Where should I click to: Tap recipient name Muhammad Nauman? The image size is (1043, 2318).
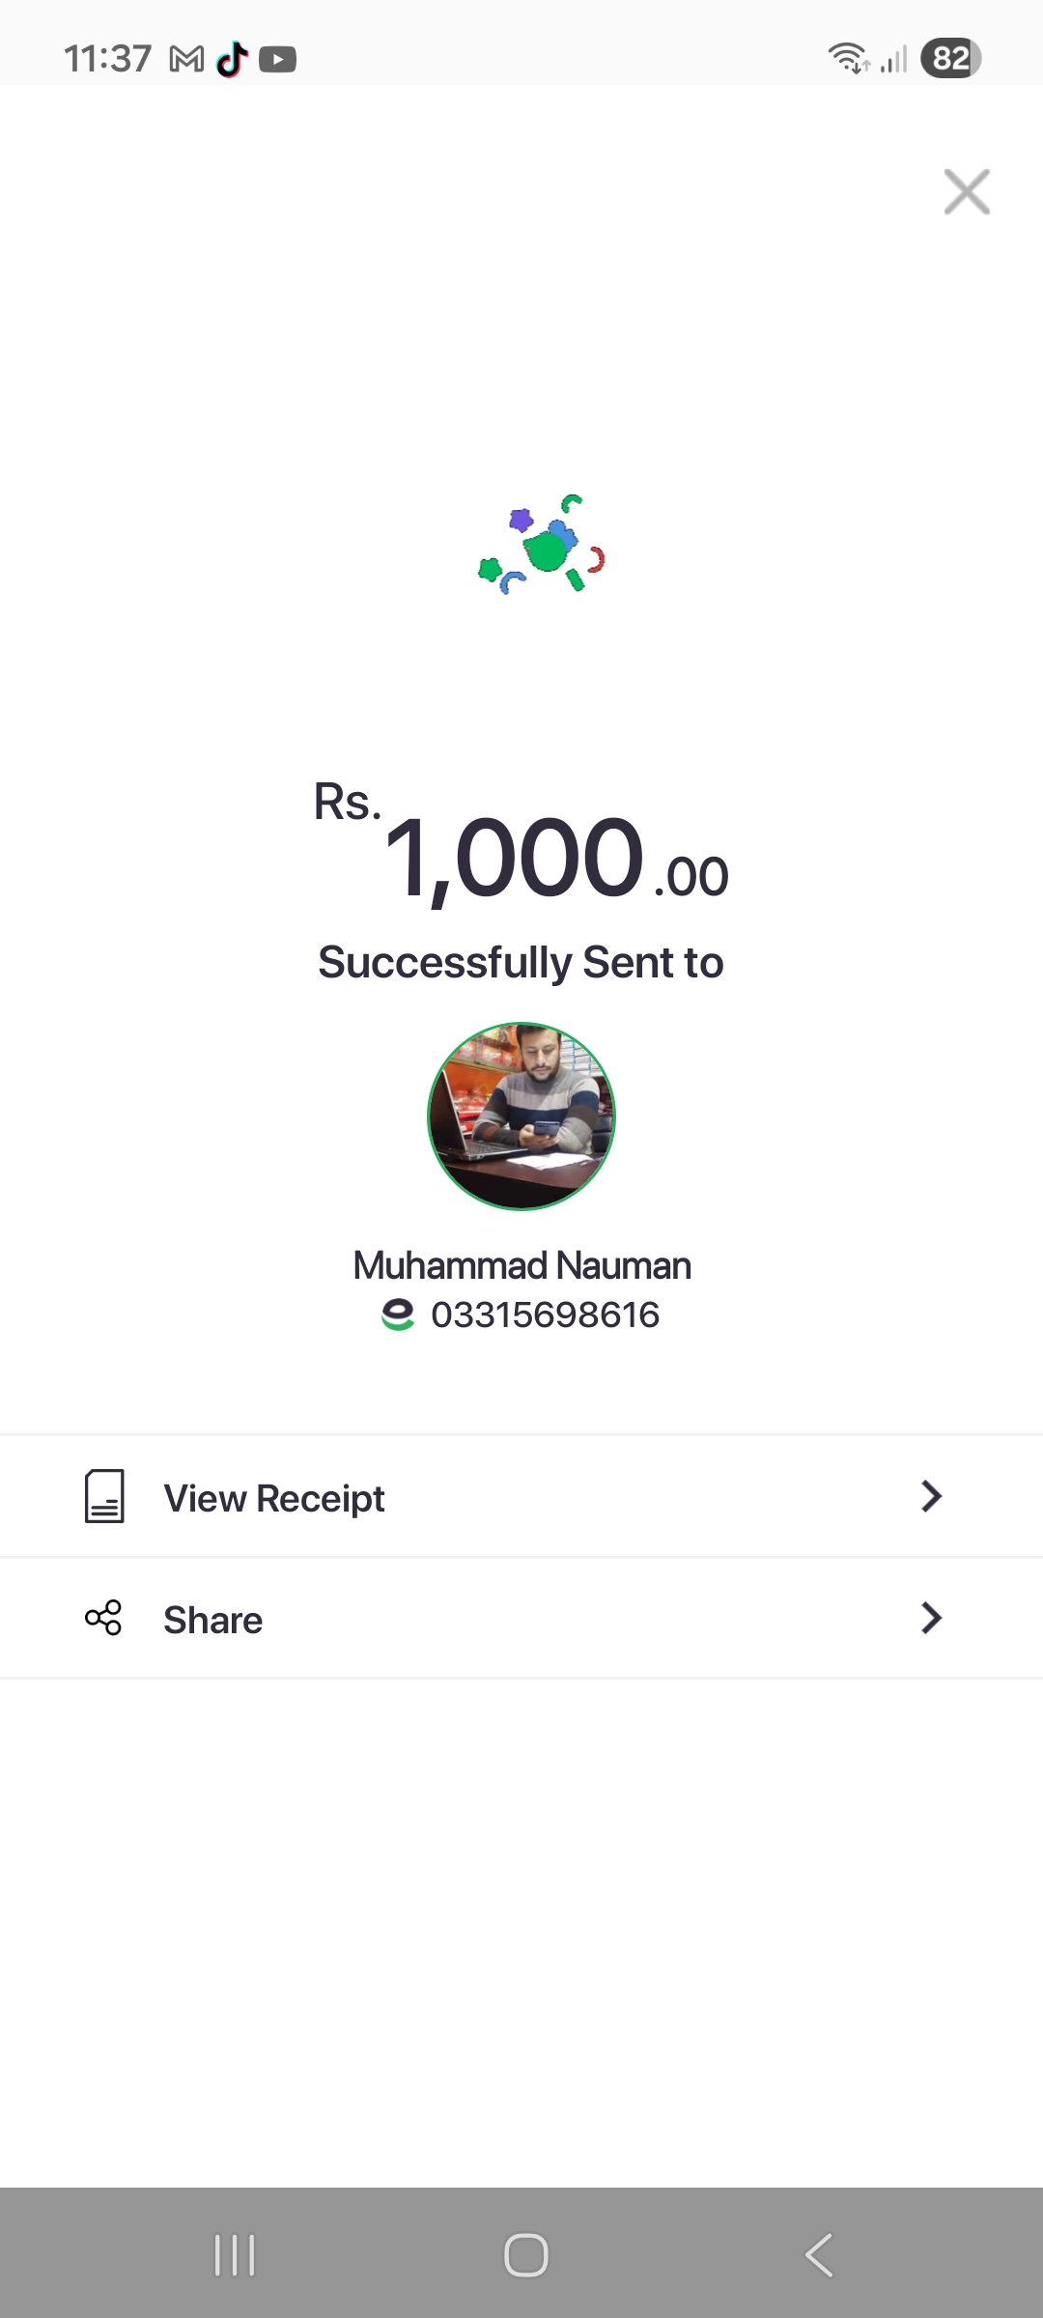pyautogui.click(x=521, y=1265)
